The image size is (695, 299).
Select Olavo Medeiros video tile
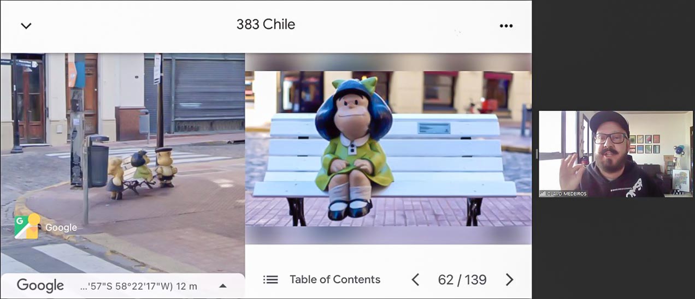click(x=616, y=154)
